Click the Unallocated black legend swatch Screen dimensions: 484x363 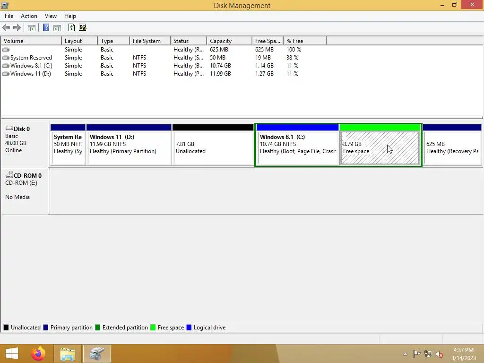pos(6,328)
